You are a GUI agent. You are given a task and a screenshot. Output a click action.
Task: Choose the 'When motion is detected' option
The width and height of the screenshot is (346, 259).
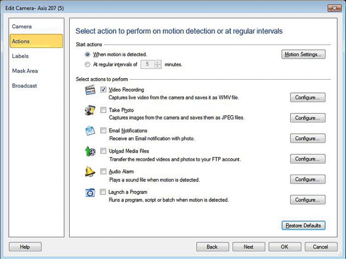[88, 54]
